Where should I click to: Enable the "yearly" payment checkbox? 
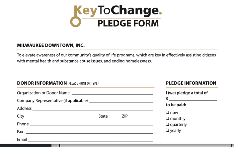tap(167, 131)
